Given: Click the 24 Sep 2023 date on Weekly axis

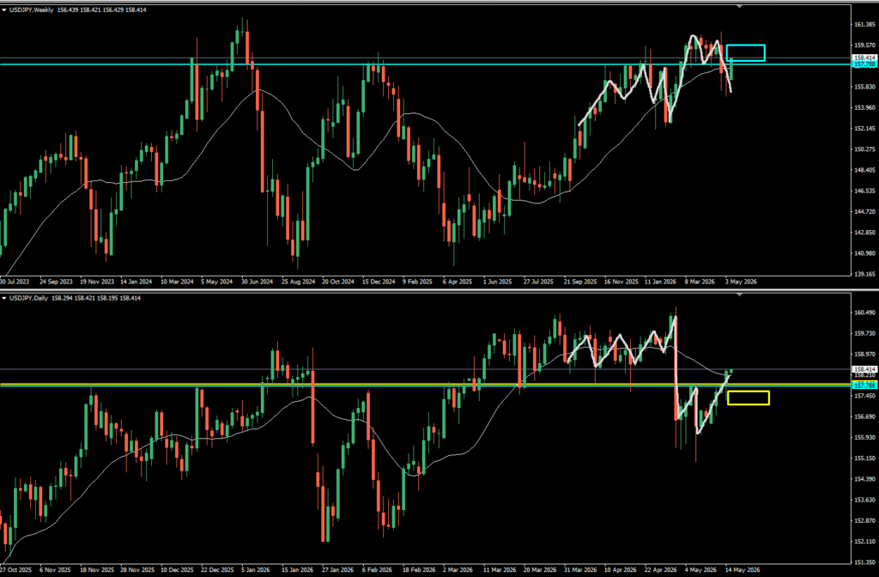Looking at the screenshot, I should pyautogui.click(x=57, y=282).
